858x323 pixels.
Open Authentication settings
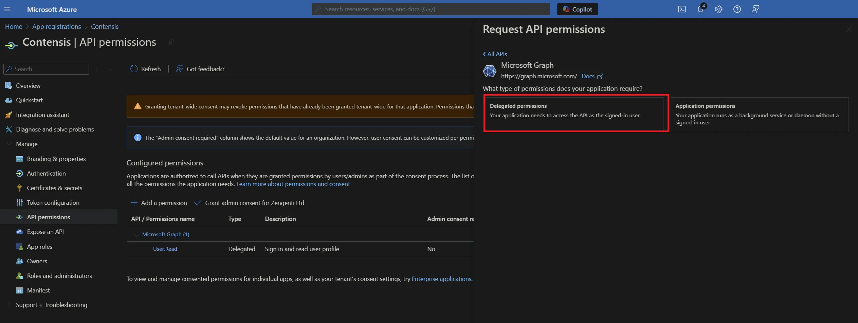(x=46, y=173)
